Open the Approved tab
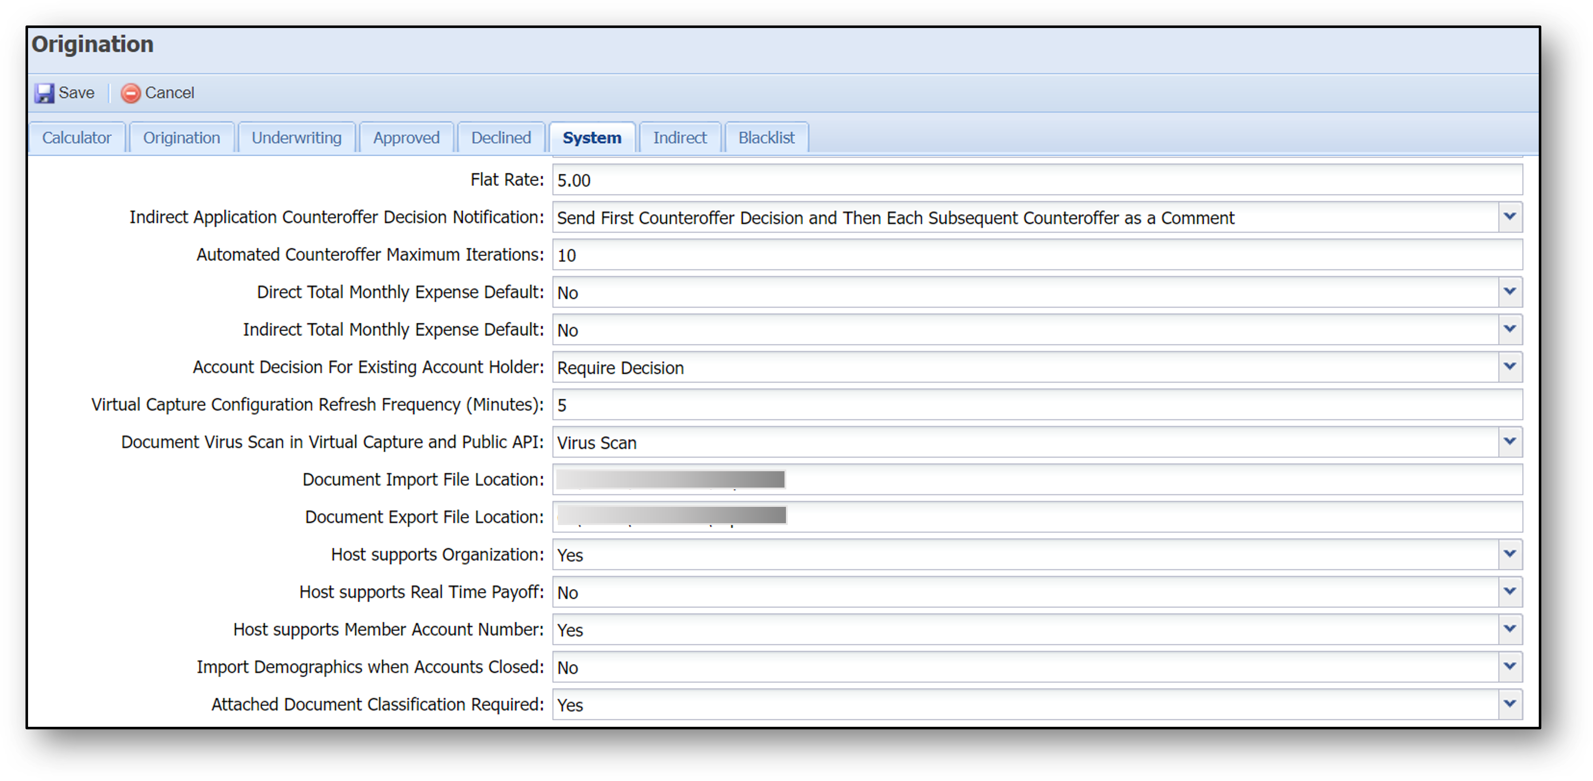 (x=406, y=137)
